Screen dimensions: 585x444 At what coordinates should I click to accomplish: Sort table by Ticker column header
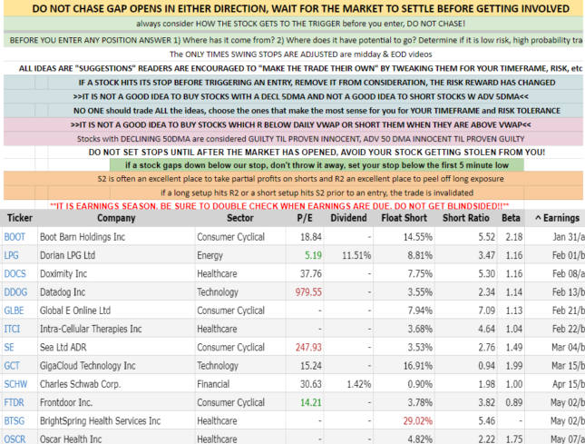click(x=20, y=218)
